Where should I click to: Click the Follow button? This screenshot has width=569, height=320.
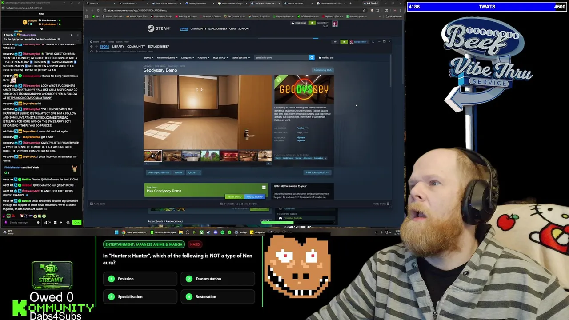[178, 172]
